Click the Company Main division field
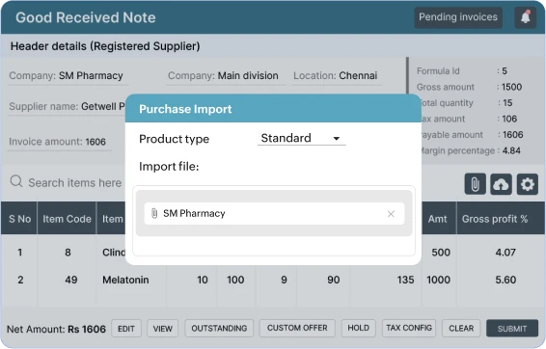This screenshot has height=349, width=546. [x=226, y=76]
